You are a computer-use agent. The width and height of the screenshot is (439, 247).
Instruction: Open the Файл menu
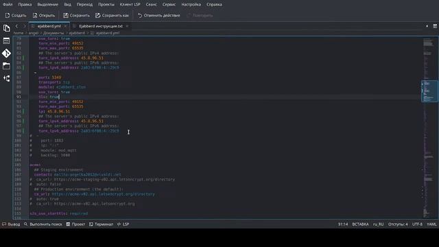tap(8, 5)
